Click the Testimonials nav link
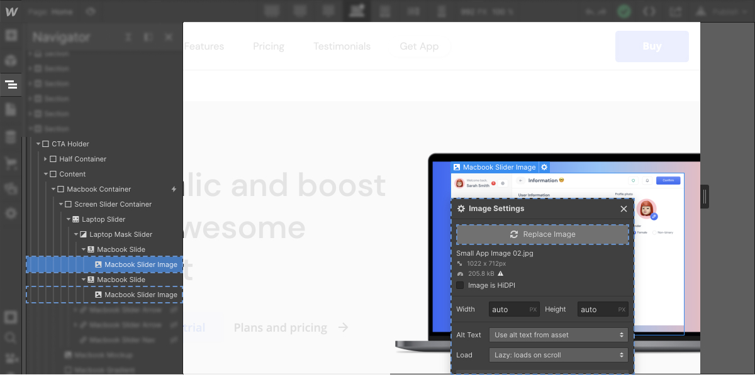This screenshot has width=755, height=375. (x=342, y=46)
